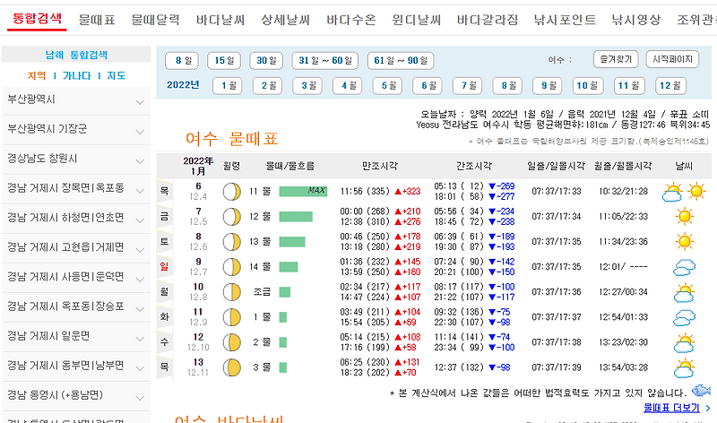
Task: Click the moon phase icon for January 8
Action: pyautogui.click(x=232, y=242)
